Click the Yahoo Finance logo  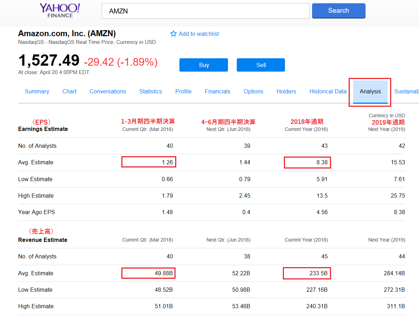(x=60, y=11)
